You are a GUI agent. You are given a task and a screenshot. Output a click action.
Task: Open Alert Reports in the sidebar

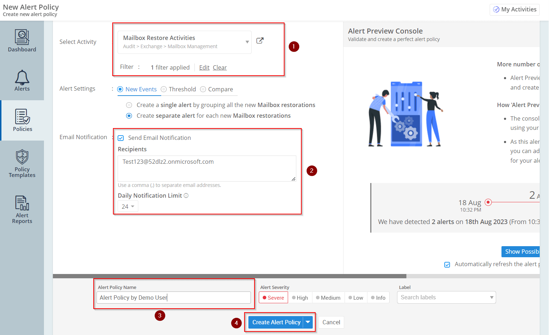click(x=22, y=209)
